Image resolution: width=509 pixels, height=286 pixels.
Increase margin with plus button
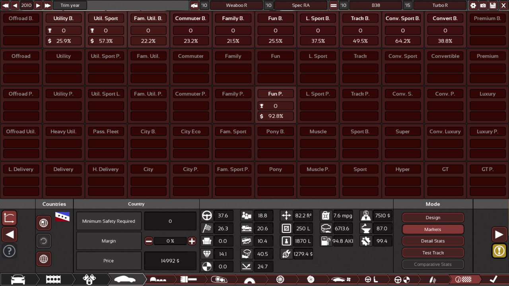click(x=192, y=241)
